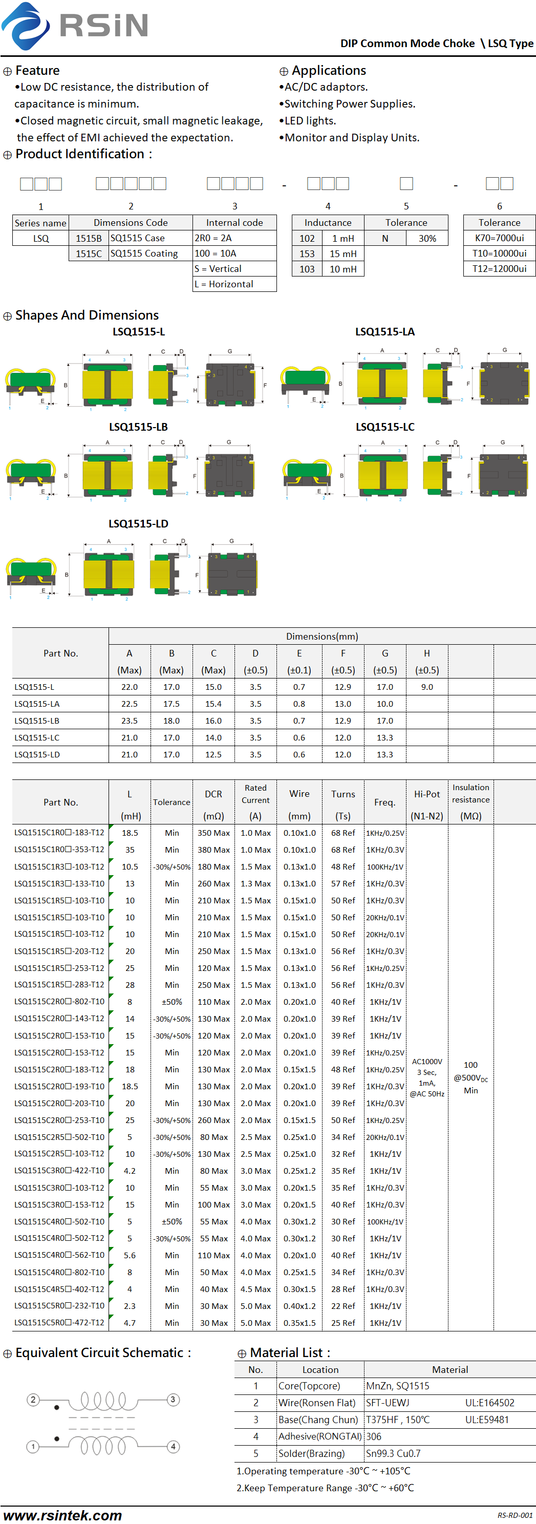The width and height of the screenshot is (536, 1524).
Task: Click the 'S = Vertical' cell
Action: (234, 269)
